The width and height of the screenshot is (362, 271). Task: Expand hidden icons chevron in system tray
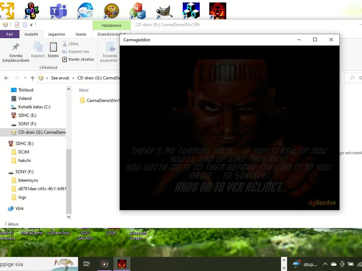point(325,264)
